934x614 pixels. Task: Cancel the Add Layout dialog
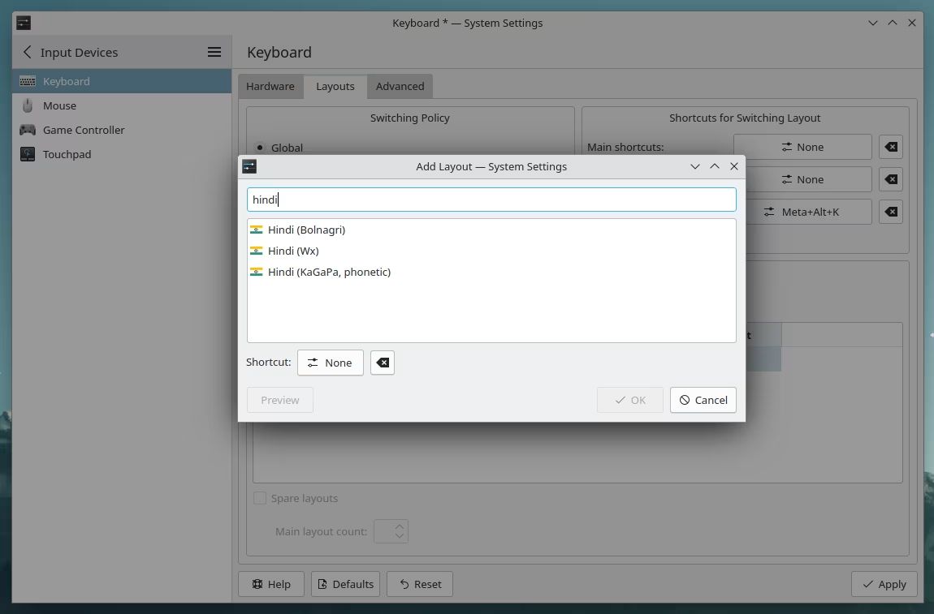(x=703, y=400)
